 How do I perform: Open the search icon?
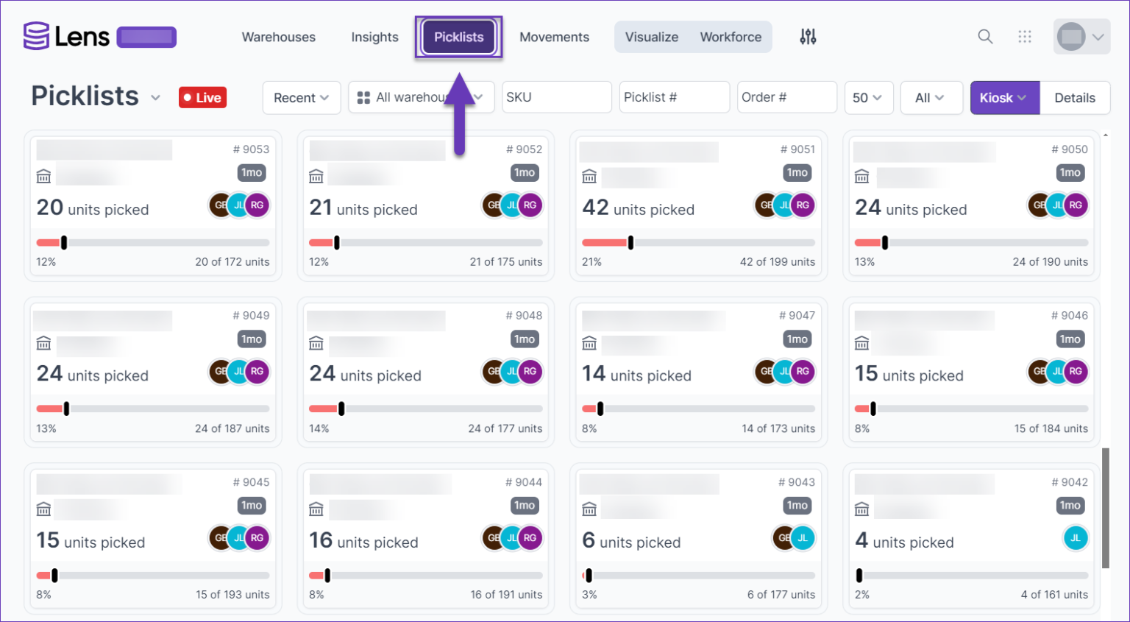coord(985,36)
